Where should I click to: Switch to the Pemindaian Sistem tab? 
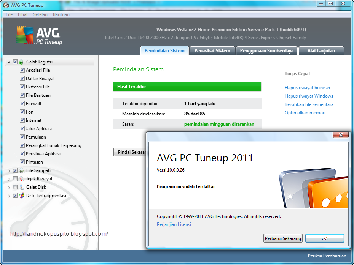point(164,50)
